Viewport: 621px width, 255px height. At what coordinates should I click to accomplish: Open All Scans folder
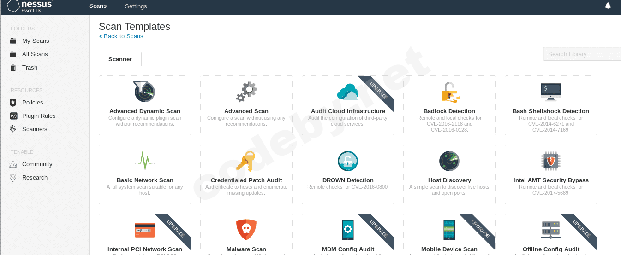35,54
